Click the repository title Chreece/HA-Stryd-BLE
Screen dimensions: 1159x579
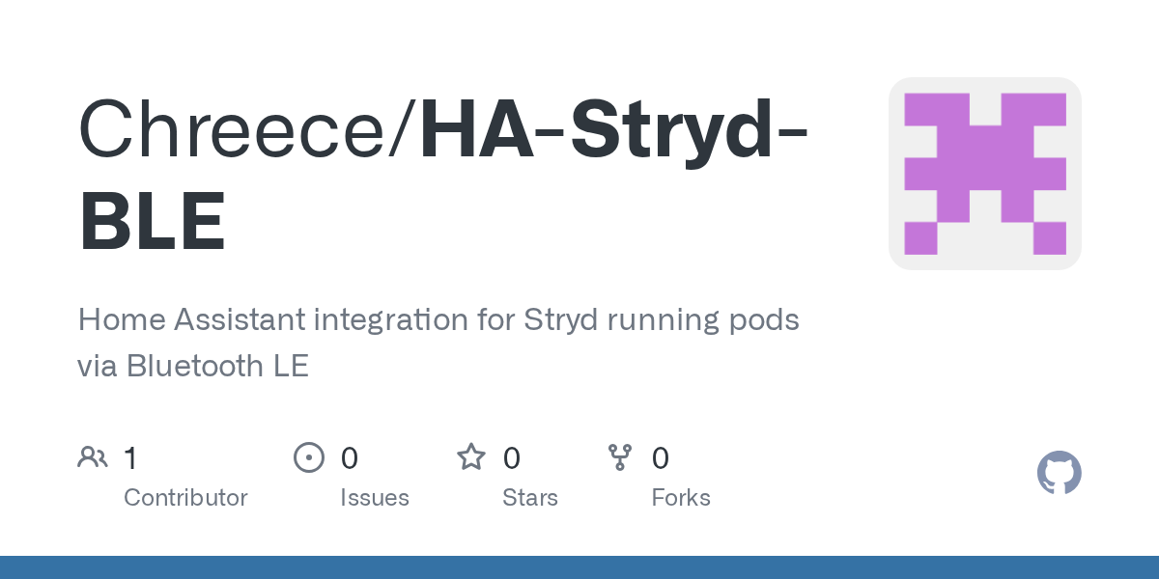pyautogui.click(x=443, y=175)
